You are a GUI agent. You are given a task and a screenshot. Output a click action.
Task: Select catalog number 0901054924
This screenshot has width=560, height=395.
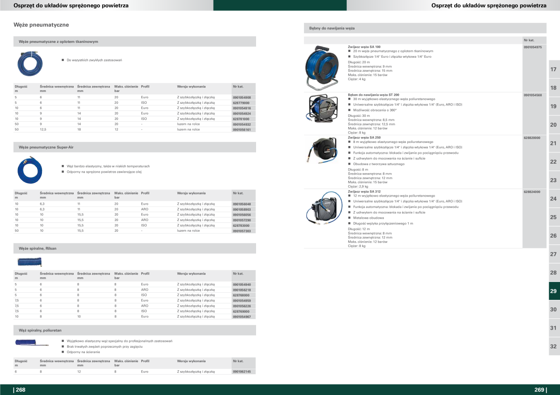coord(242,114)
